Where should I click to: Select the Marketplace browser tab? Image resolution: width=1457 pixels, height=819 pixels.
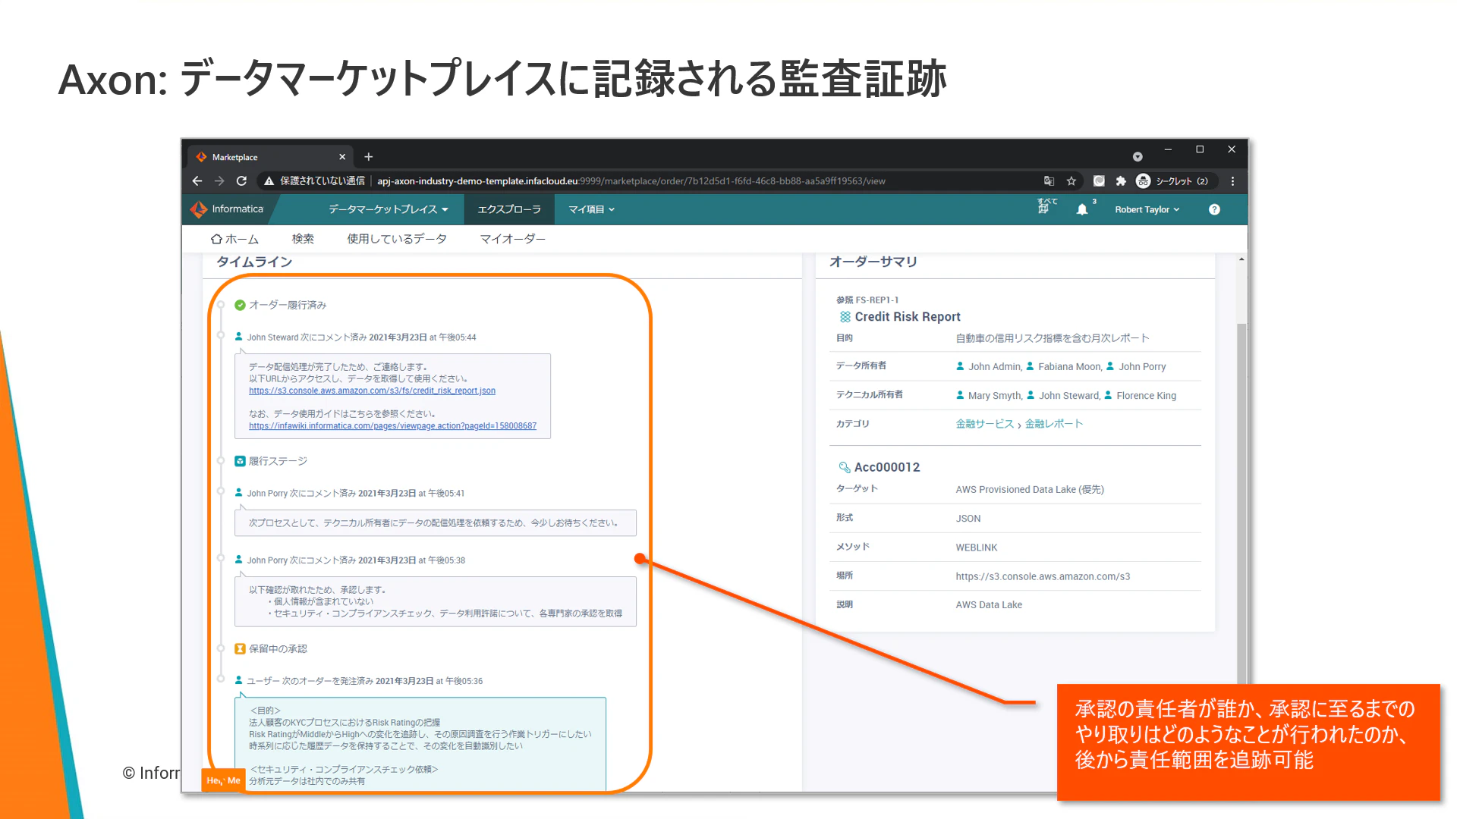[270, 157]
